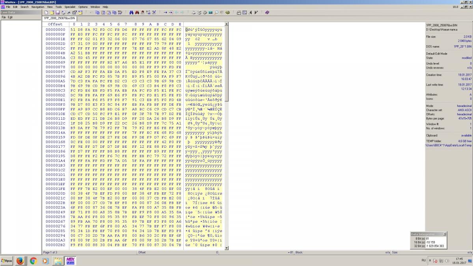
Task: Click the media player taskbar icon
Action: tap(45, 260)
